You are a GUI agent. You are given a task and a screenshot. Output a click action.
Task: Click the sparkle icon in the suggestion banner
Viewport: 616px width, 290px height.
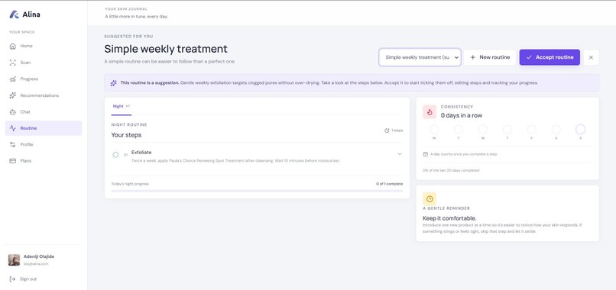(x=114, y=82)
